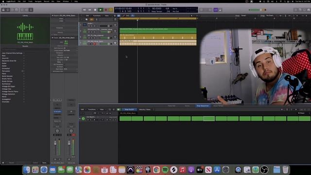Open the File menu
Screen dimensions: 311x175
19,1
